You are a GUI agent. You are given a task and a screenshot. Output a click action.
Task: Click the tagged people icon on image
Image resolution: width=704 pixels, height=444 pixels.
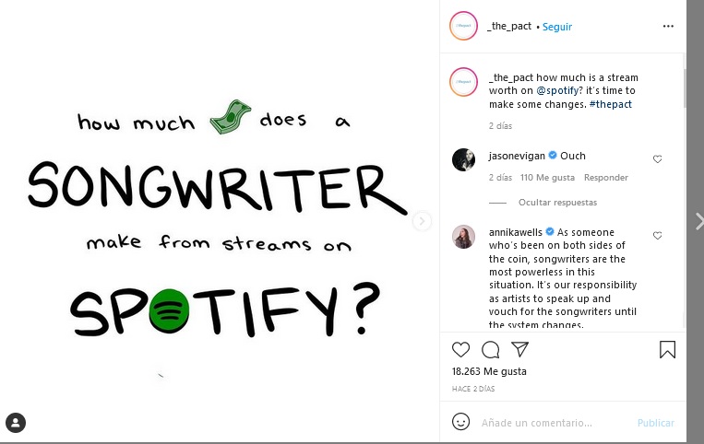(16, 423)
